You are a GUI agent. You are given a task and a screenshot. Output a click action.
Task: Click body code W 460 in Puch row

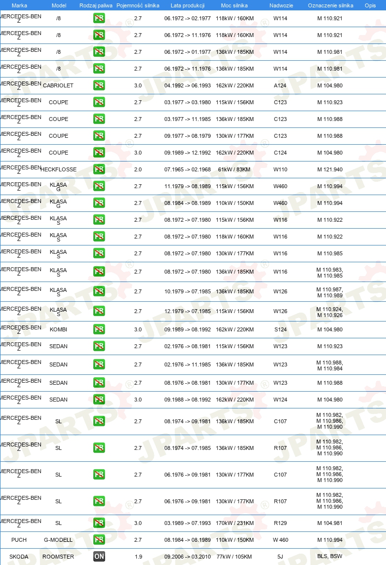pos(280,540)
